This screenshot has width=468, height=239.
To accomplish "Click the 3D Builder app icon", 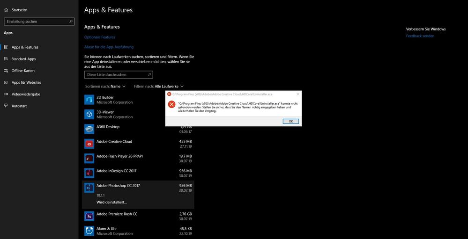I will 89,100.
